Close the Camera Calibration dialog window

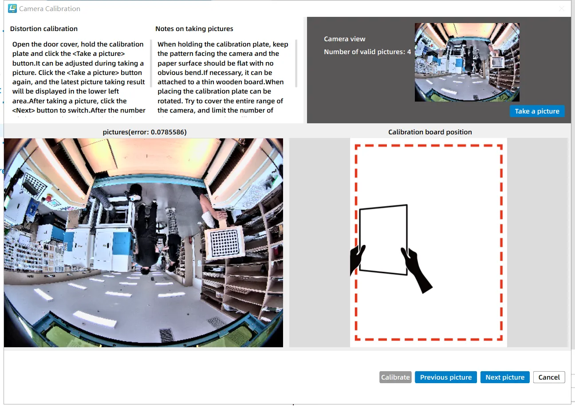click(561, 8)
